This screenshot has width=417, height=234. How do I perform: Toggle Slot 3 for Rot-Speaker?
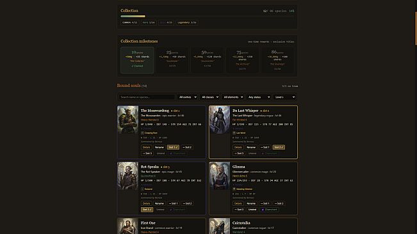click(147, 210)
